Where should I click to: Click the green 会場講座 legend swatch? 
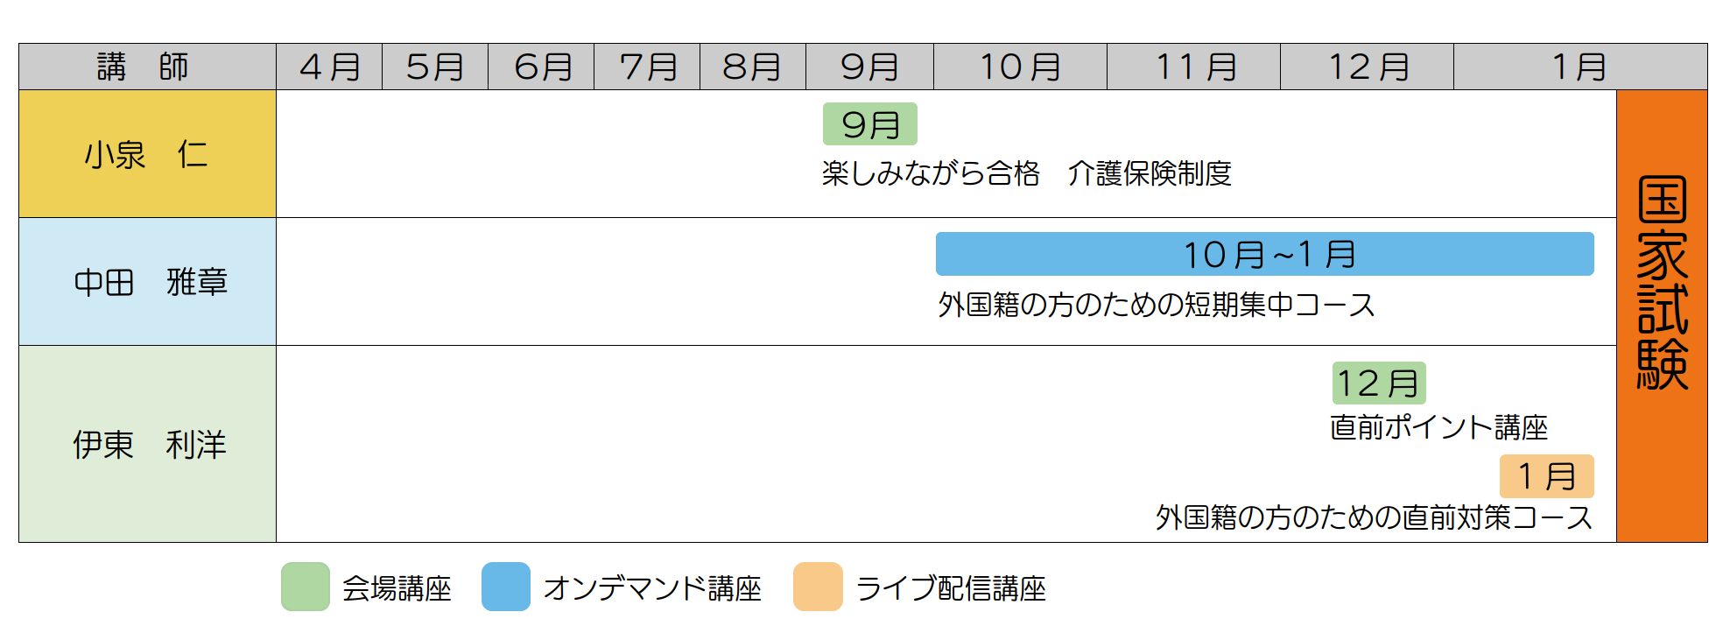coord(305,587)
